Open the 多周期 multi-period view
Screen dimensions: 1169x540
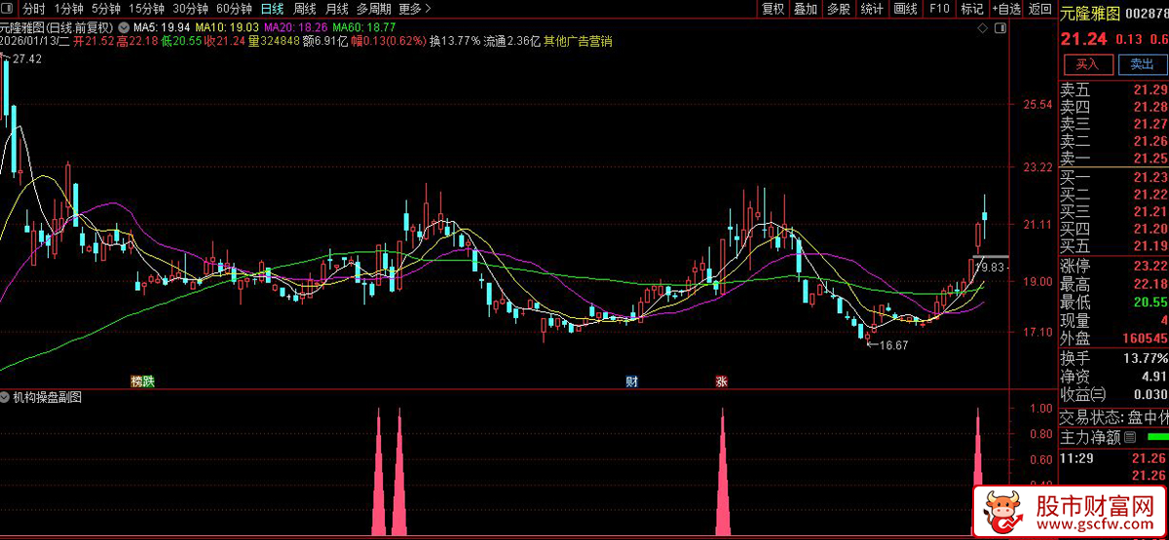[x=374, y=8]
